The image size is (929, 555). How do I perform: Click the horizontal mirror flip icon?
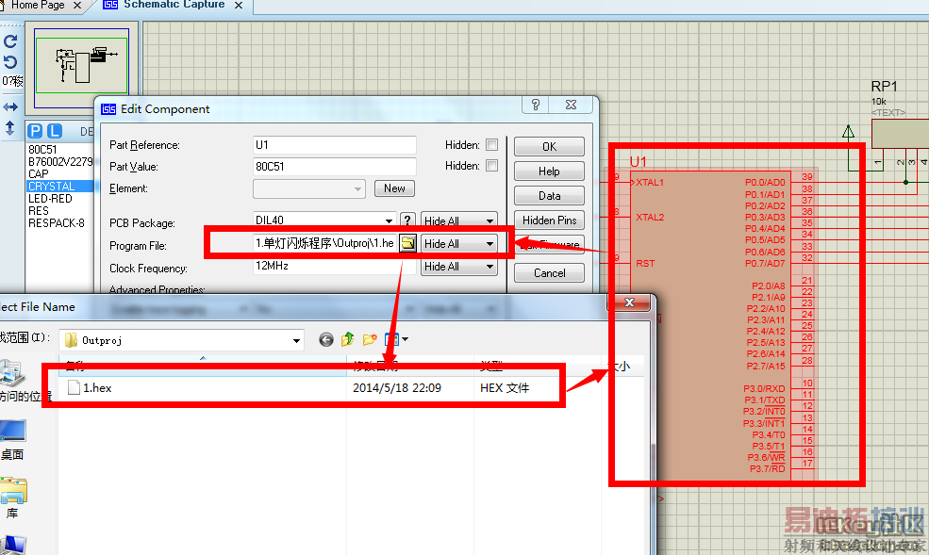10,107
